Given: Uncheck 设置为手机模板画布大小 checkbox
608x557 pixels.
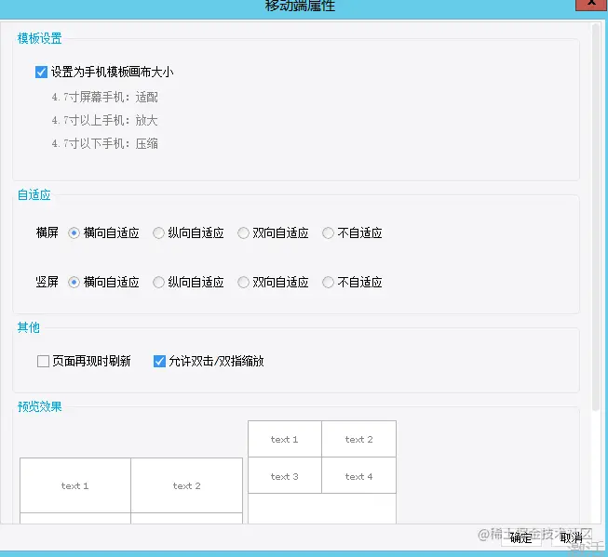Looking at the screenshot, I should pyautogui.click(x=41, y=72).
